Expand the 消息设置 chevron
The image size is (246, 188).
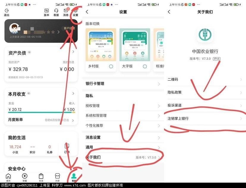coord(159,138)
